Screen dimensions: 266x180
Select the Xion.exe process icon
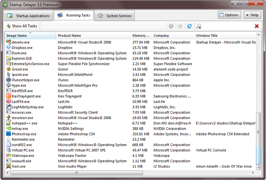pos(8,166)
